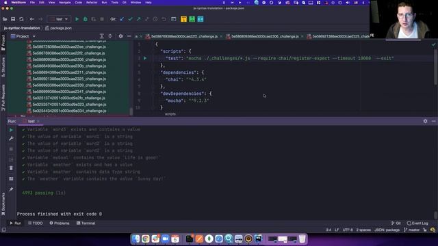Close the 5e586769388ee3003cae22f2_challenge.js tab

click(221, 36)
